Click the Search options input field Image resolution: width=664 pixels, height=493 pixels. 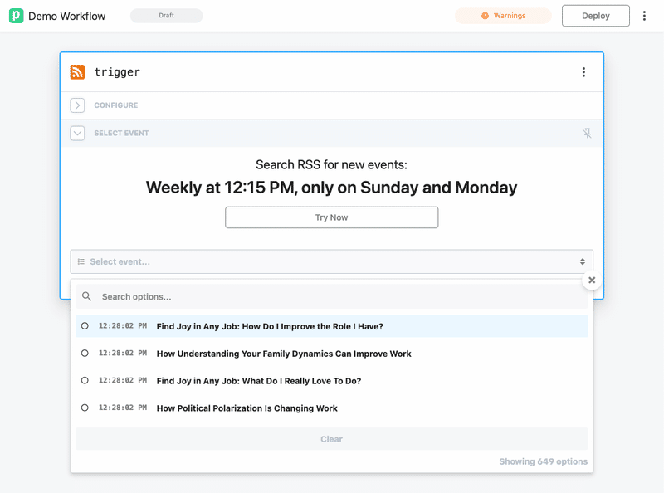tap(331, 296)
